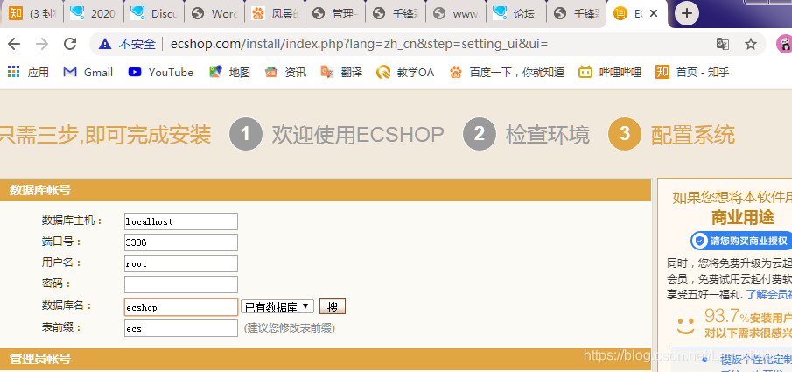Click the 端口号 3306 field
This screenshot has height=372, width=792.
(x=181, y=242)
